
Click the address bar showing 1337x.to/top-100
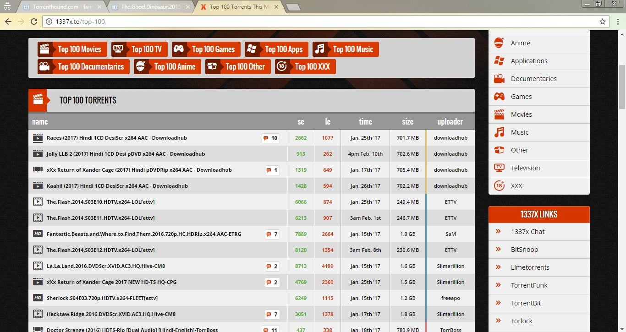[x=325, y=22]
